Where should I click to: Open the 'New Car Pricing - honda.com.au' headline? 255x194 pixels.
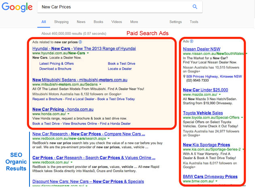point(63,109)
